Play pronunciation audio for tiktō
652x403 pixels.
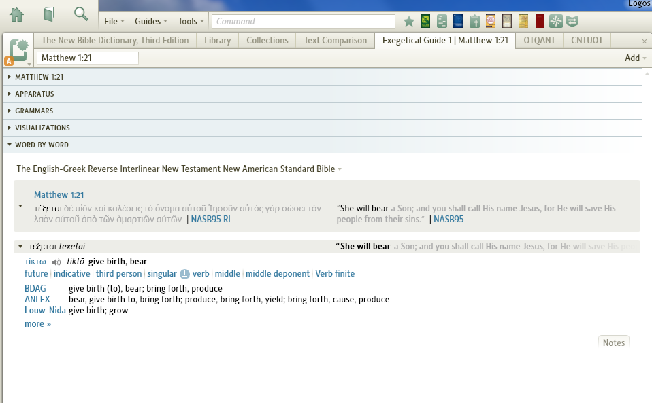click(x=56, y=262)
